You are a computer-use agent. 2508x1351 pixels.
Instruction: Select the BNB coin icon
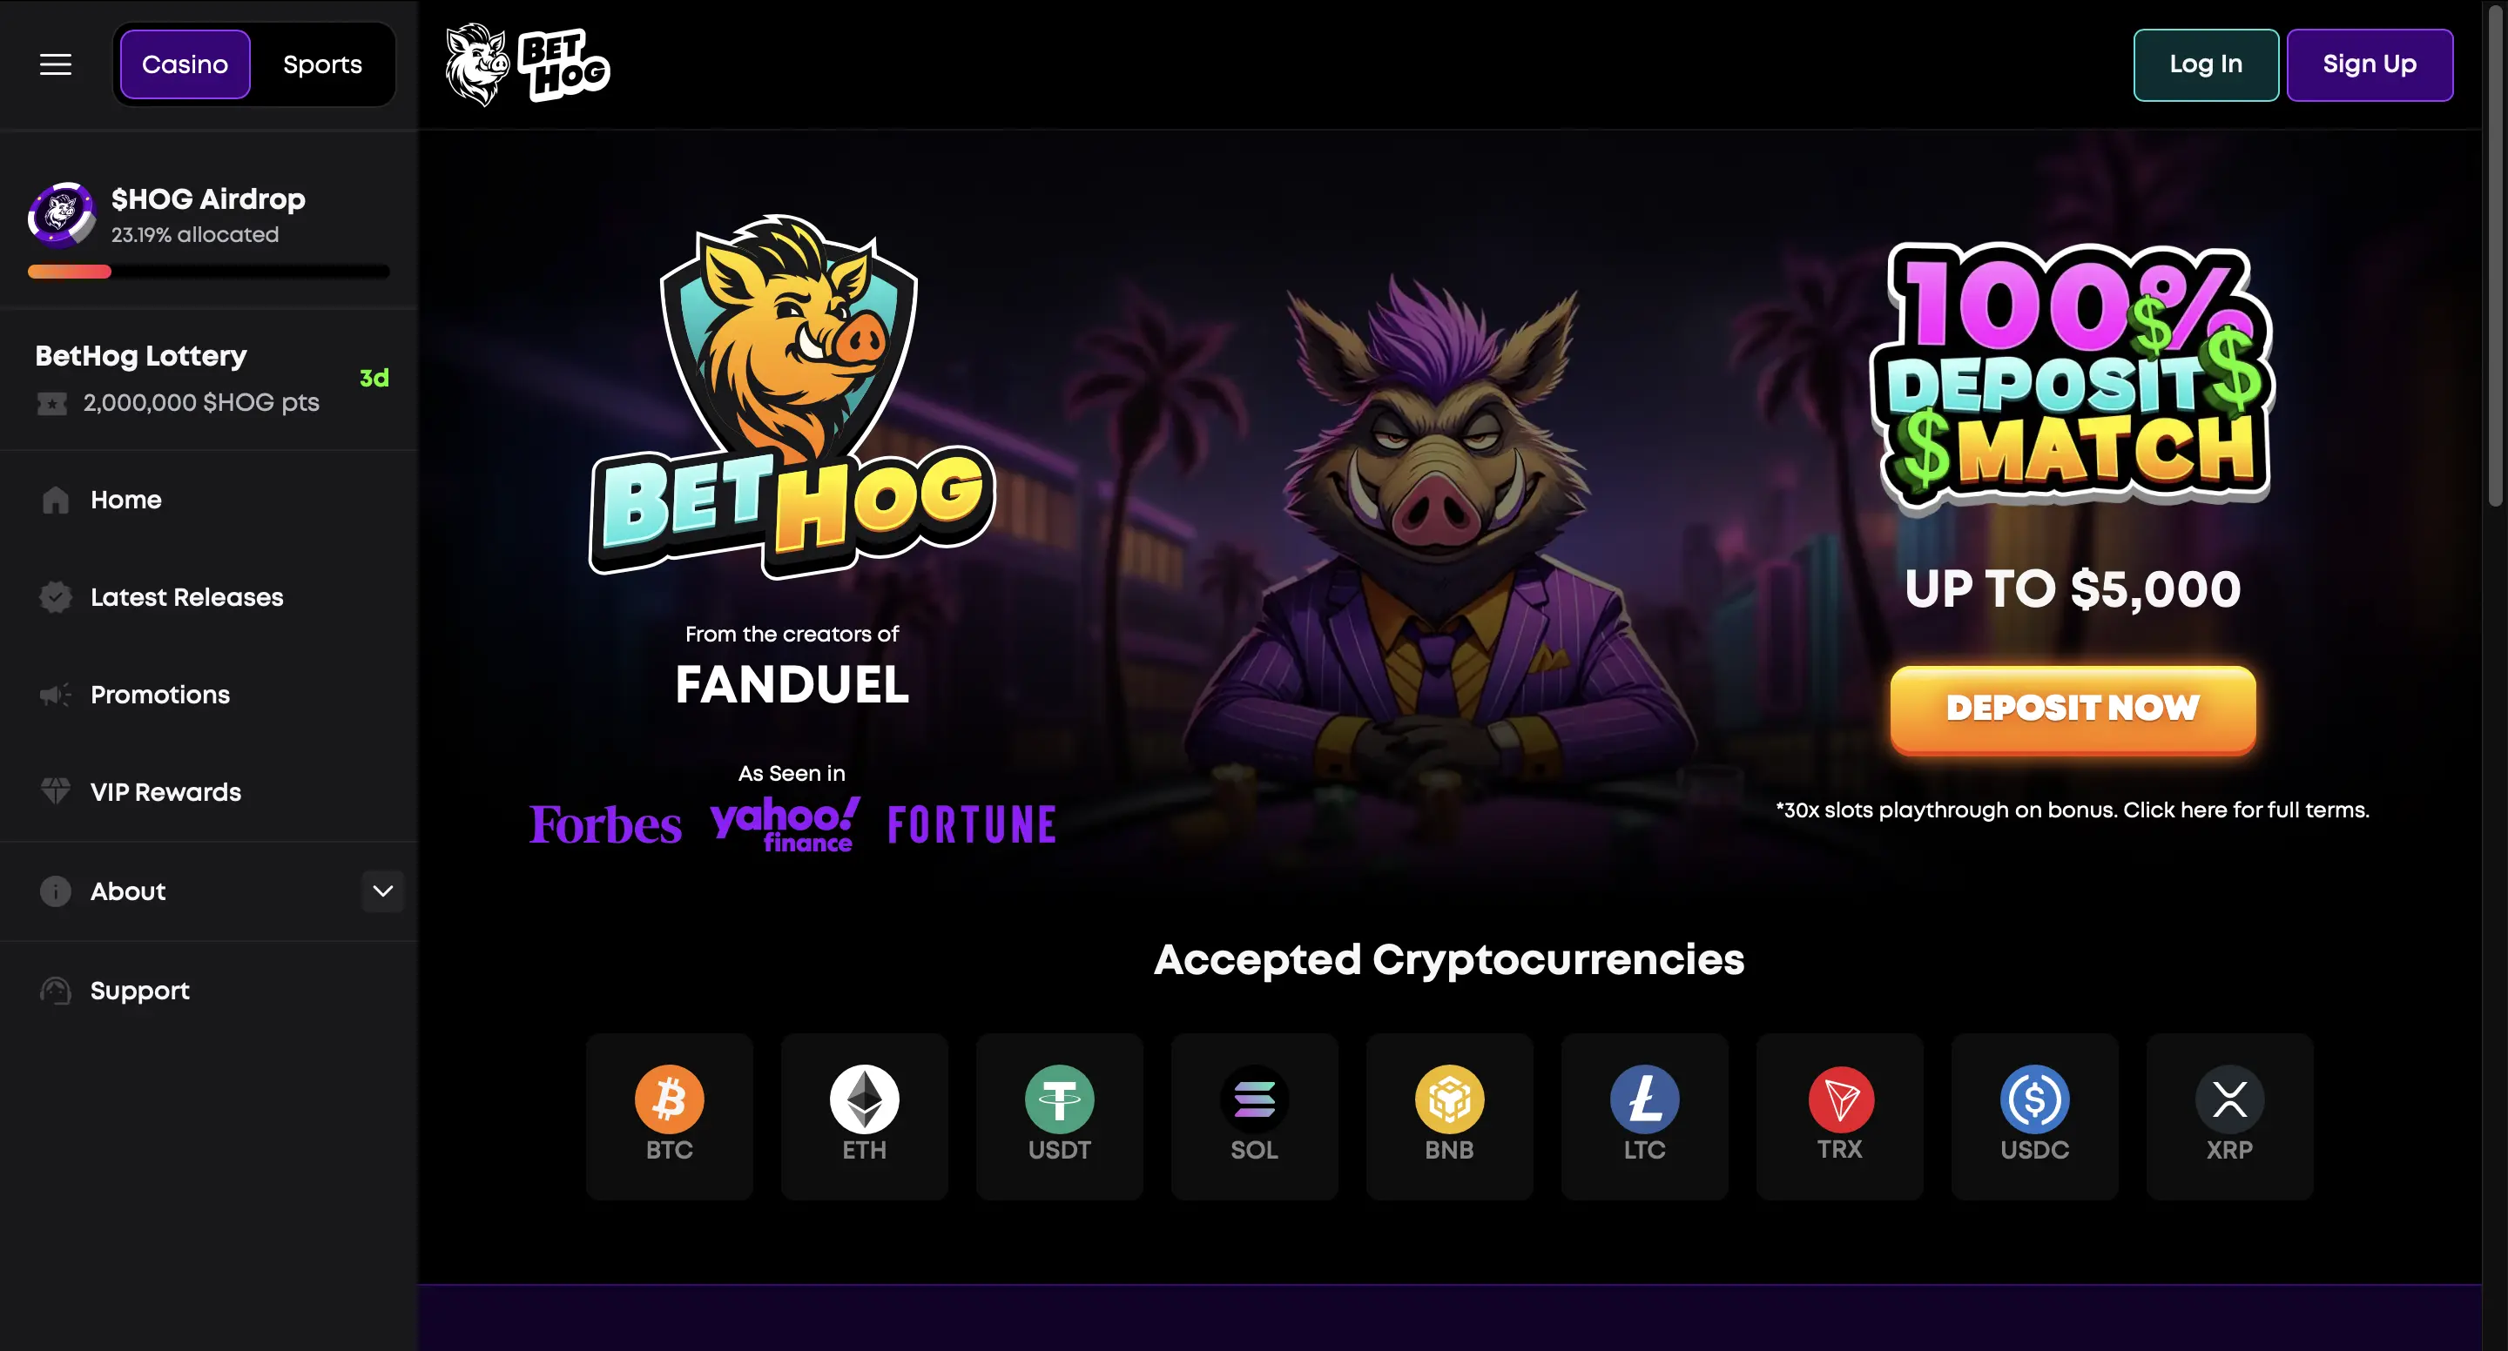coord(1449,1099)
